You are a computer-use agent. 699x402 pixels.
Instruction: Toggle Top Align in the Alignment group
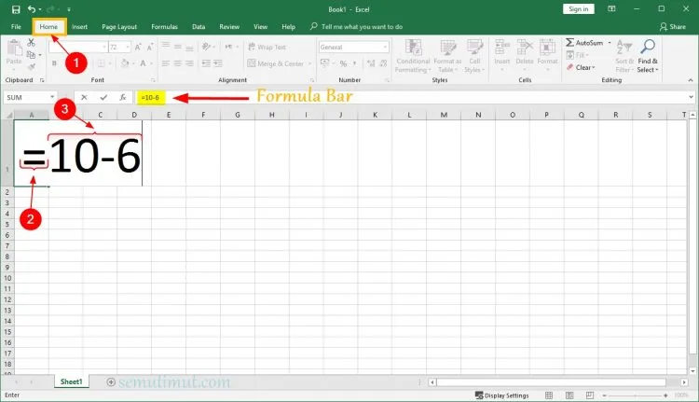click(166, 47)
